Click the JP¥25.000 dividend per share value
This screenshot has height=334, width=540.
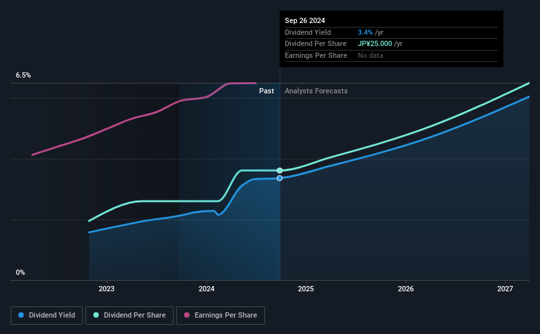pyautogui.click(x=375, y=44)
